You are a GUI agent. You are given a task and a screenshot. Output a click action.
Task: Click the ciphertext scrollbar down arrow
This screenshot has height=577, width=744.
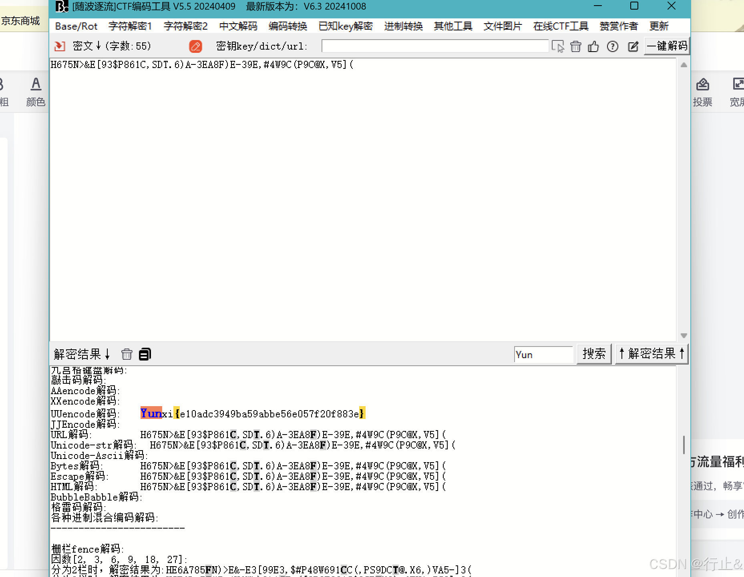click(x=684, y=336)
